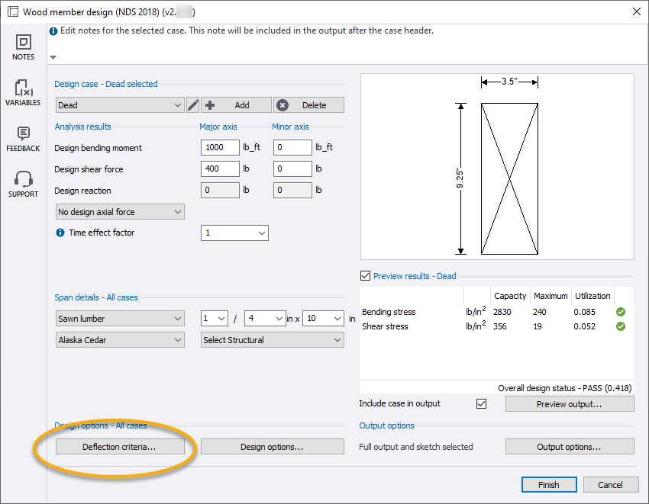The width and height of the screenshot is (649, 504).
Task: Click Preview output
Action: pos(569,404)
